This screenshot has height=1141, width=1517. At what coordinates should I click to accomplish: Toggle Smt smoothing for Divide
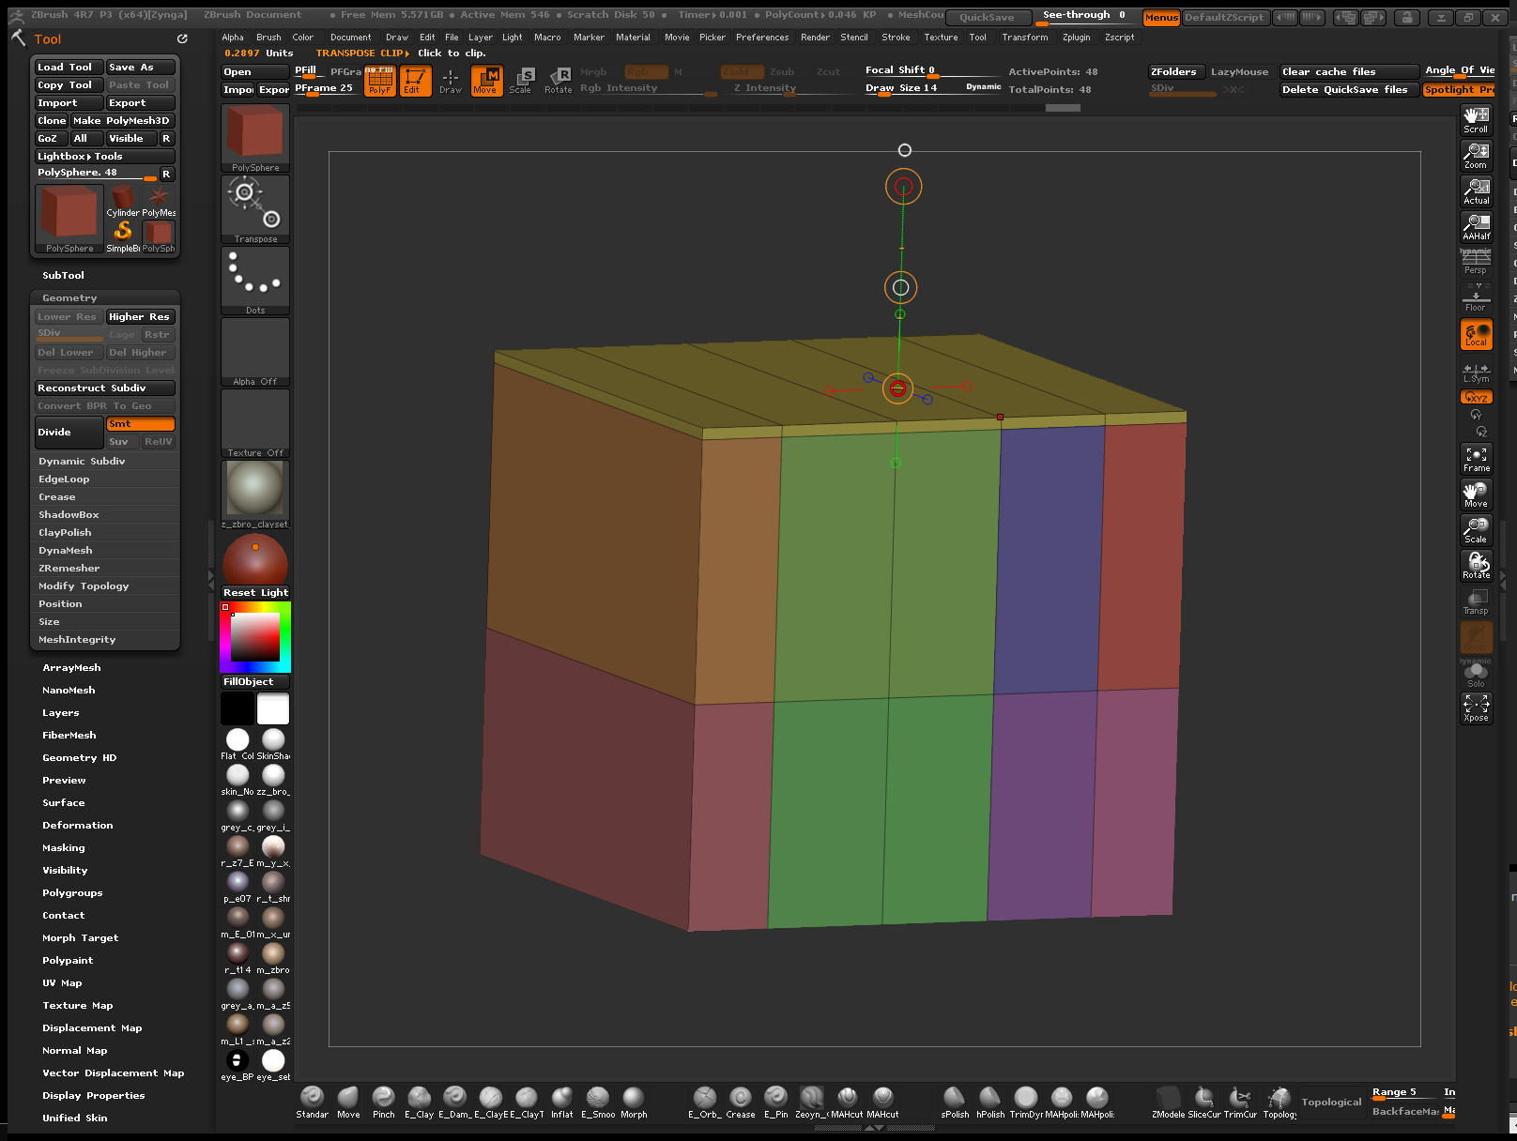click(x=140, y=424)
